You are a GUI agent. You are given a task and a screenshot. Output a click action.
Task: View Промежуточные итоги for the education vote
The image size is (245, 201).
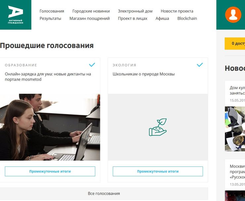coord(50,171)
